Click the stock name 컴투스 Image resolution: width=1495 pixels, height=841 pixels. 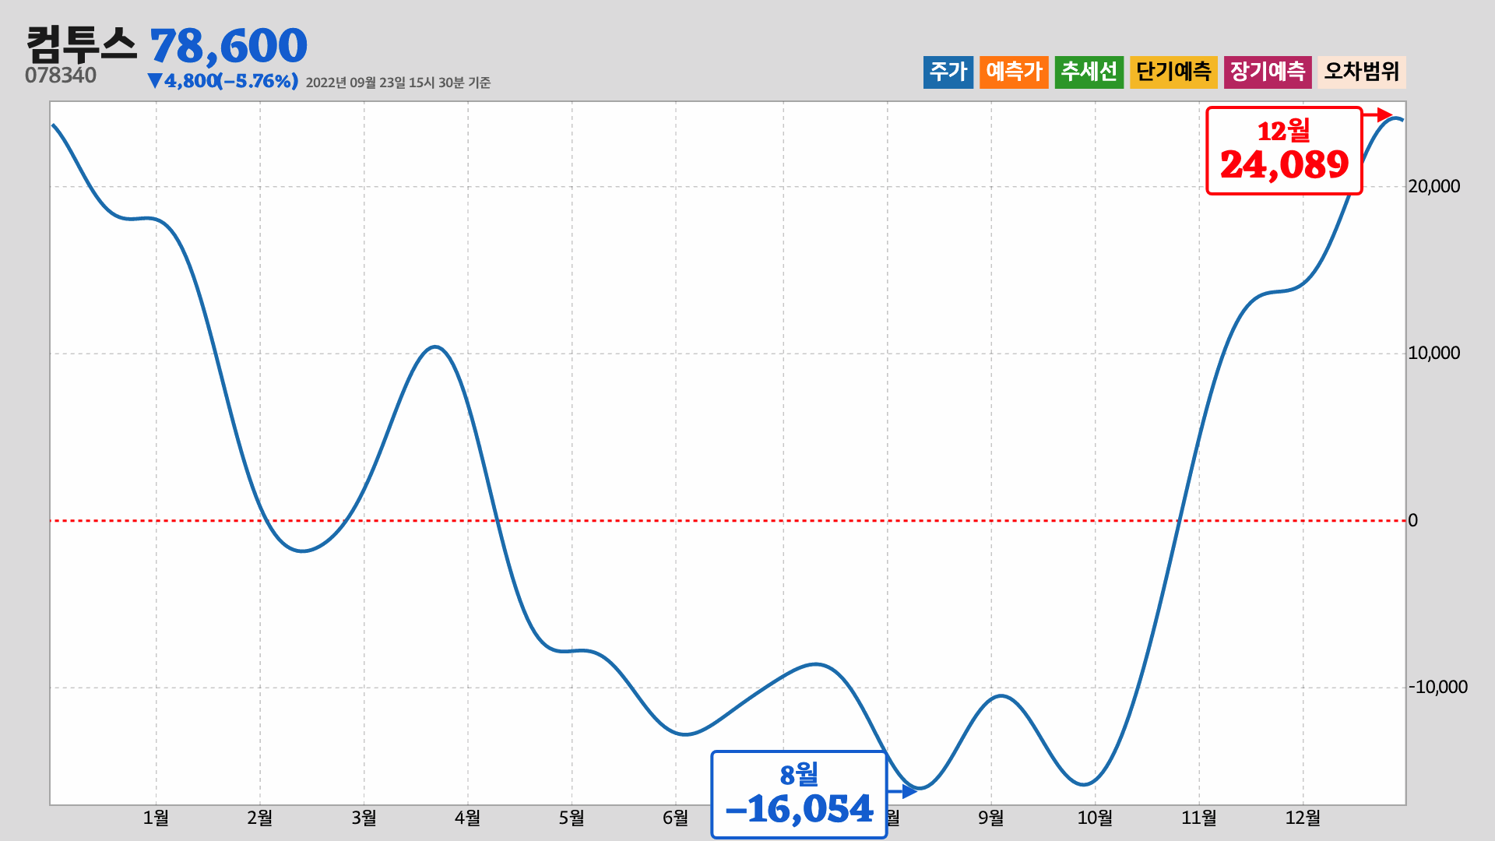click(x=81, y=44)
